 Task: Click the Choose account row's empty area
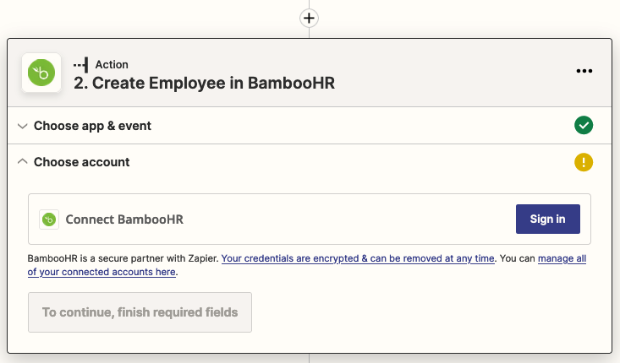click(338, 162)
